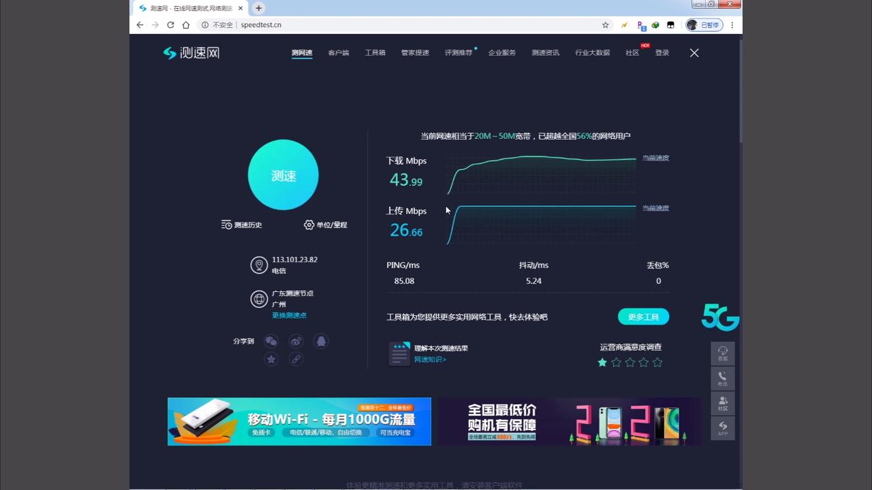This screenshot has height=490, width=872.
Task: Open 单位/量程 unit settings
Action: 326,225
